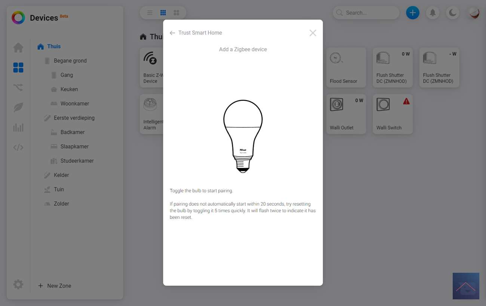Click the blue plus add-device button

click(x=413, y=13)
